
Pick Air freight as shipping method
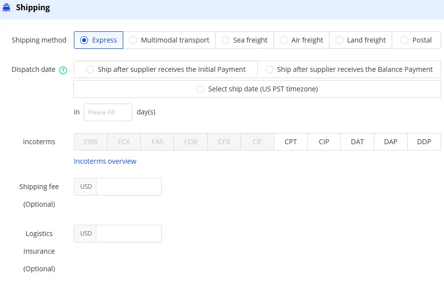coord(301,40)
